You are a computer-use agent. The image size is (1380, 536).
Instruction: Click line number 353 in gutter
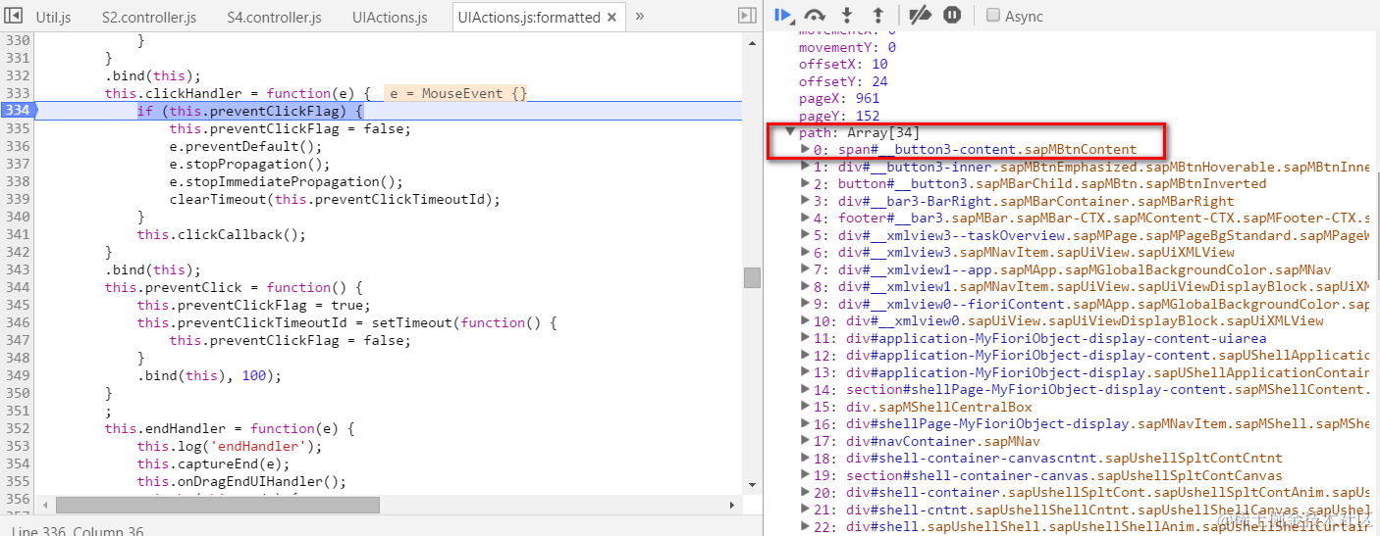18,446
